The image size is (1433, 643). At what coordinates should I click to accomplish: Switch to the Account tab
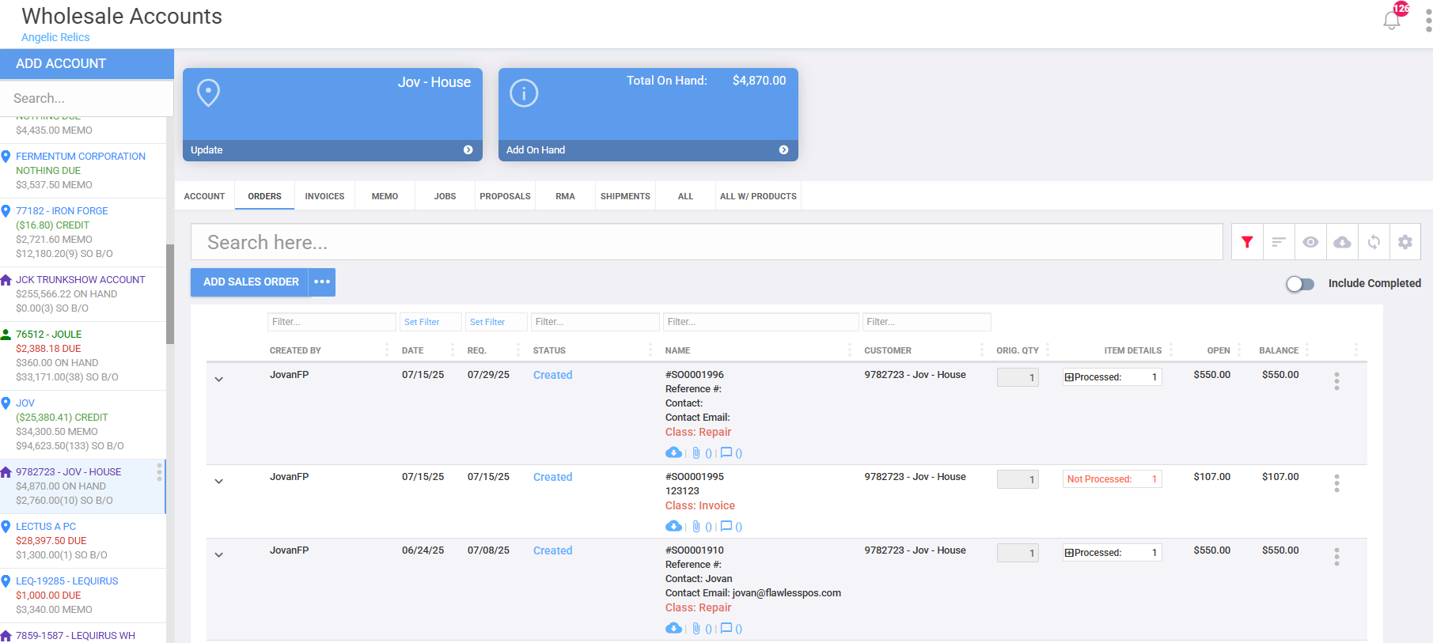click(204, 196)
